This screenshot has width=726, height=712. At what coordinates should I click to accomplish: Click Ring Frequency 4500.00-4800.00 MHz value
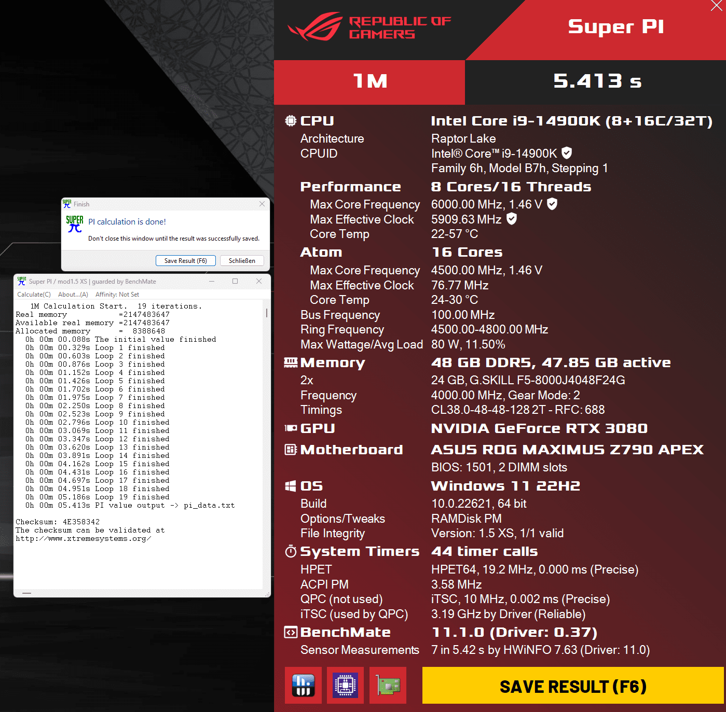click(x=490, y=329)
